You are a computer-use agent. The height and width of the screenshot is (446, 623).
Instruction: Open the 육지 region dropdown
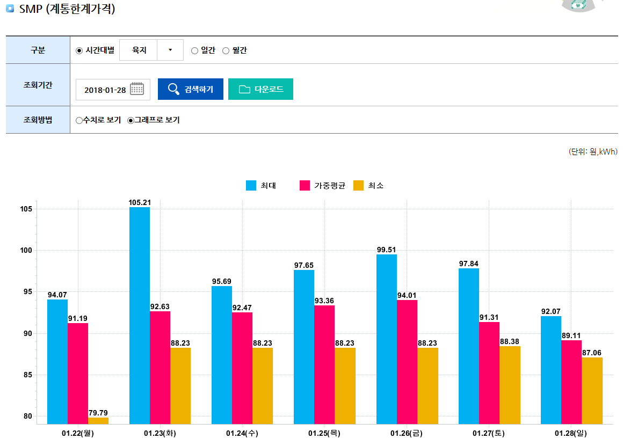click(140, 50)
